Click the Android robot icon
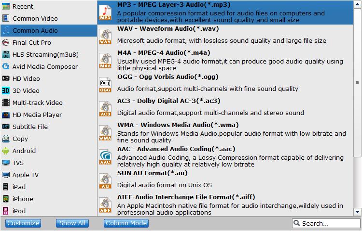 point(5,151)
